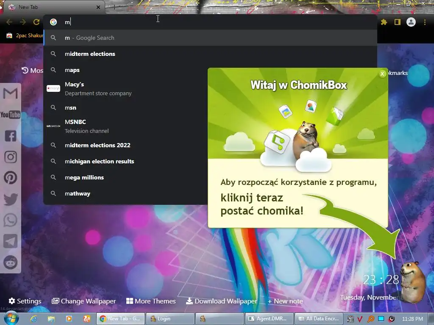Click the hamster character on desktop
434x325 pixels.
point(413,281)
